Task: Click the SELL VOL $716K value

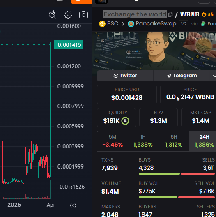Action: [x=207, y=191]
